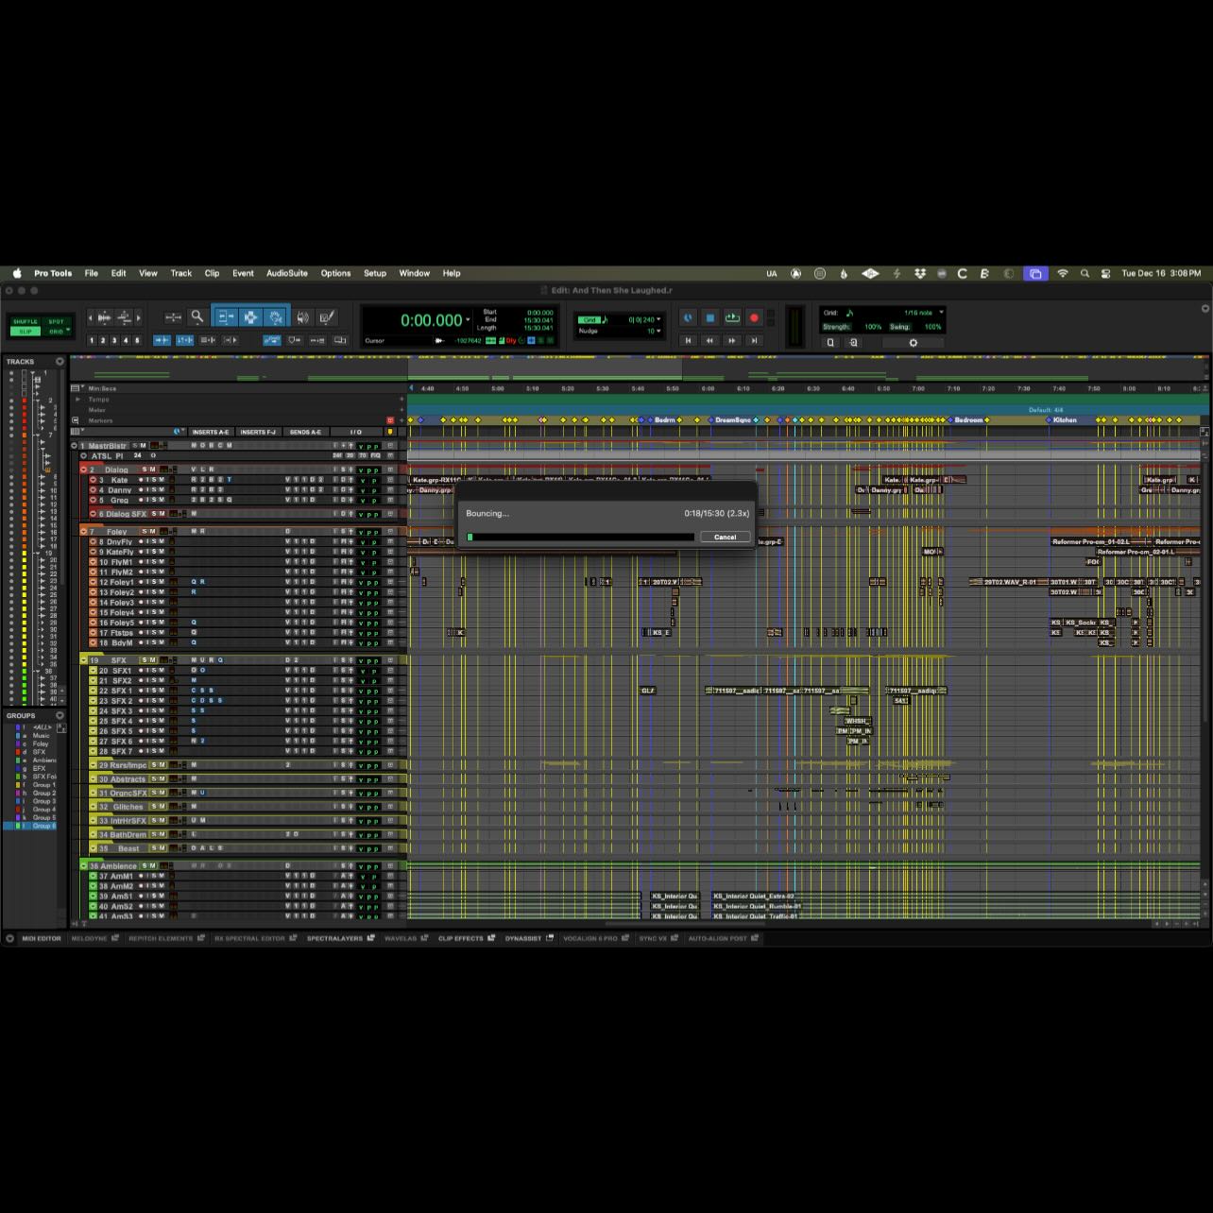Screen dimensions: 1213x1213
Task: Collapse the Dialog folder track
Action: click(x=83, y=470)
